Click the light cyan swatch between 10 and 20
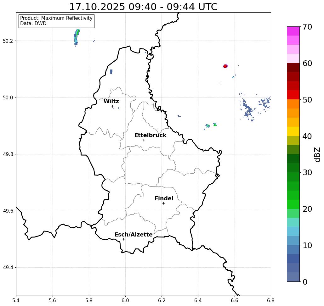The width and height of the screenshot is (324, 306). point(293,222)
